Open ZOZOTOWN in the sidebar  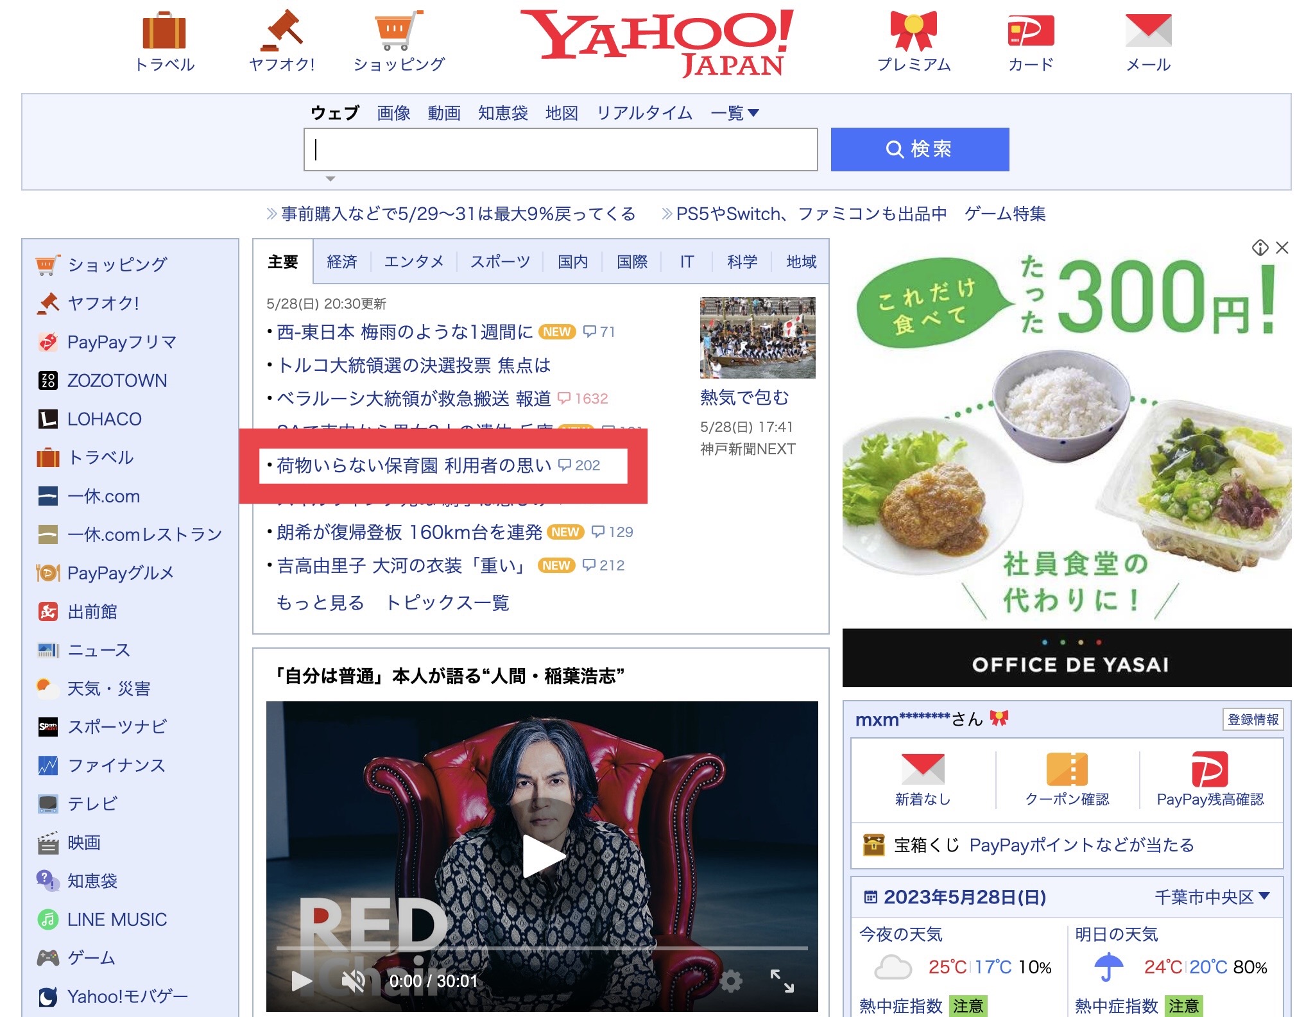[117, 380]
